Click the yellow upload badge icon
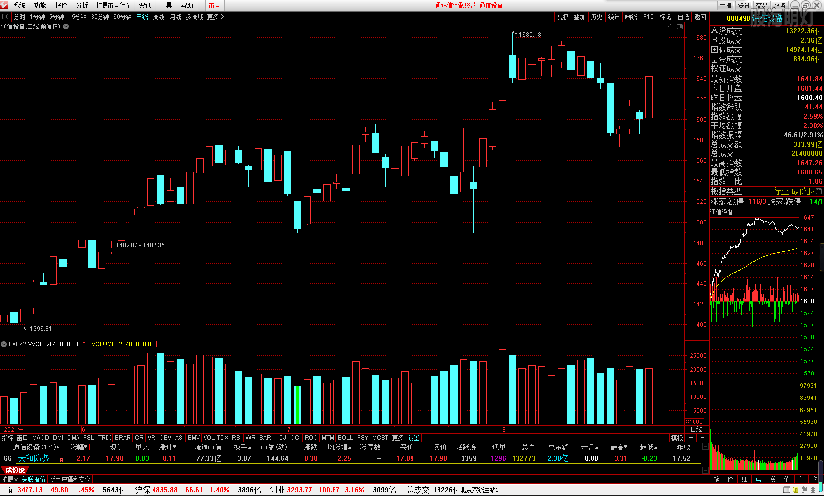 796,490
